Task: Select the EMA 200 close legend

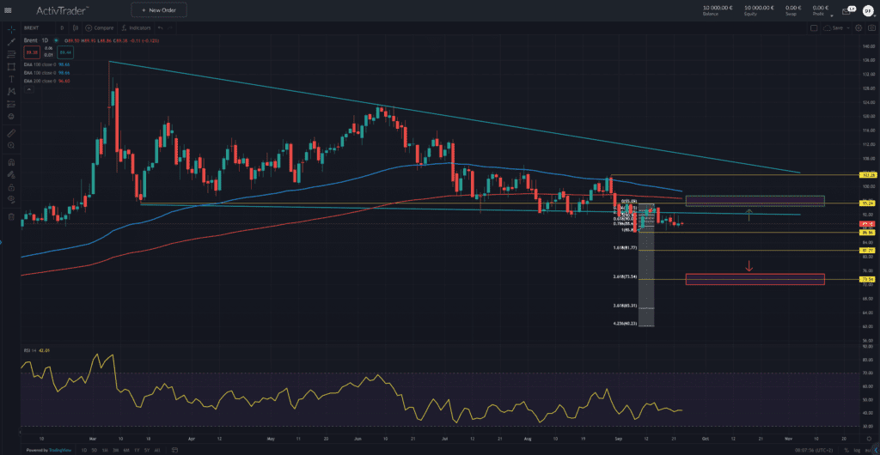Action: [x=46, y=82]
